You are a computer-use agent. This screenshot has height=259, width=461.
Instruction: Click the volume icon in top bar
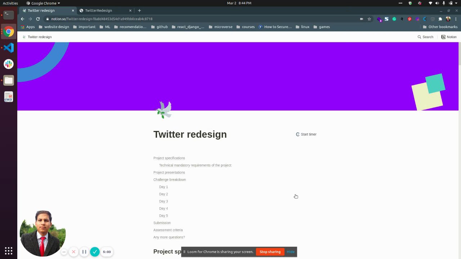tap(437, 3)
